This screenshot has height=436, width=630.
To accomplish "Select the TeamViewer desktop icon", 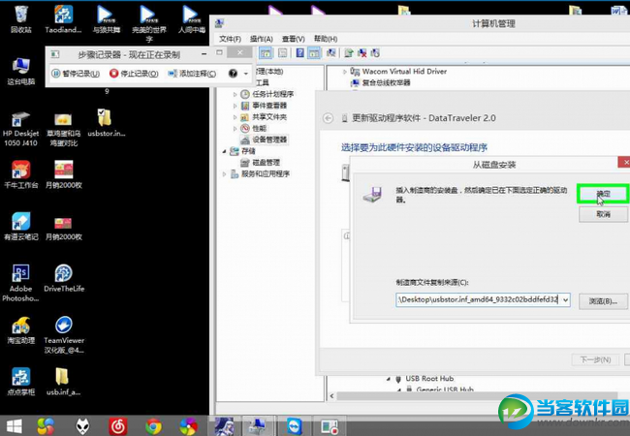I will tap(63, 335).
